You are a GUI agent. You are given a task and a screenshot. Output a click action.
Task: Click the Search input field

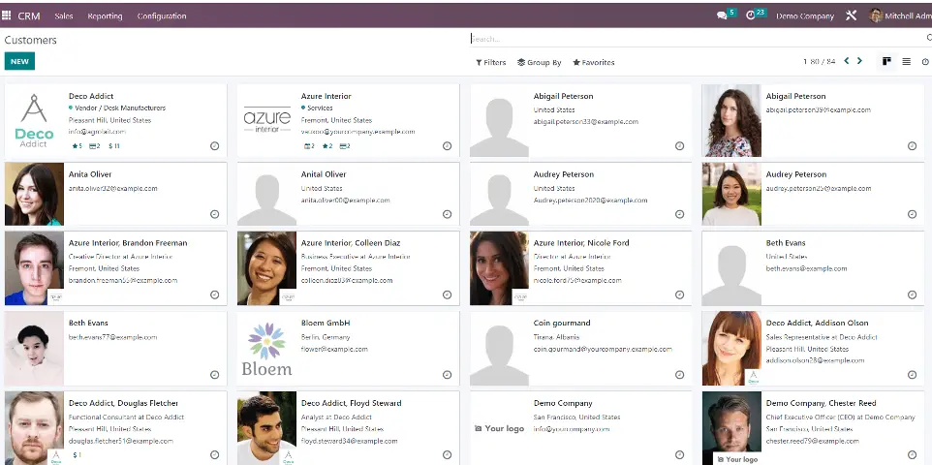[696, 39]
